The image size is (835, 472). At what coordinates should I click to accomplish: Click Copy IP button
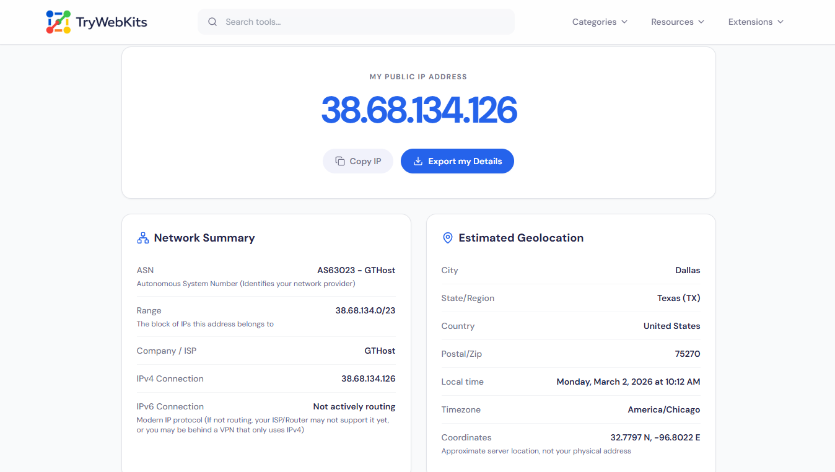pyautogui.click(x=358, y=160)
